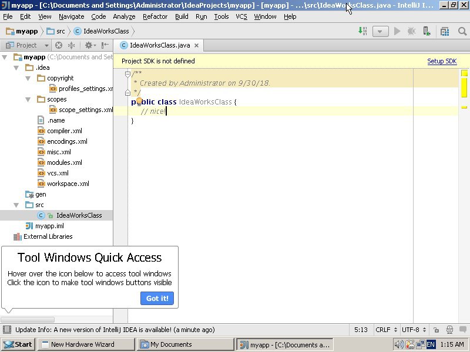
Task: Click the green Run arrow icon
Action: pos(397,31)
